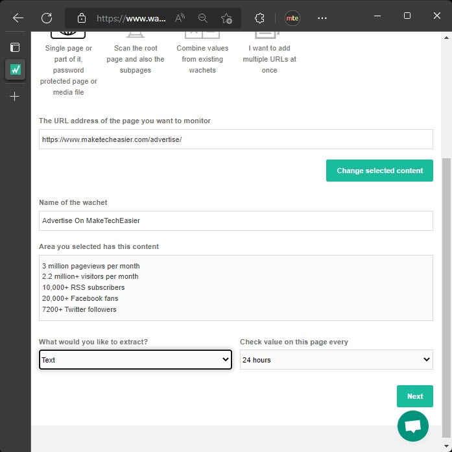Click '10,000+ RSS subscribers' text
Image resolution: width=452 pixels, height=452 pixels.
pyautogui.click(x=83, y=287)
